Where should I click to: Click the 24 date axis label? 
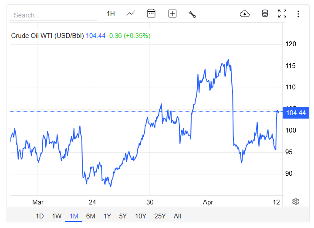[x=92, y=202]
